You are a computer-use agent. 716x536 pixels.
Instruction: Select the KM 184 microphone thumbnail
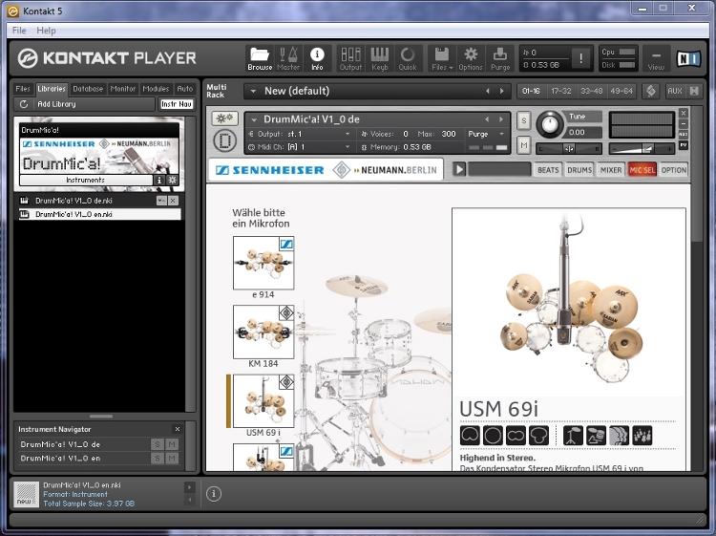(263, 332)
